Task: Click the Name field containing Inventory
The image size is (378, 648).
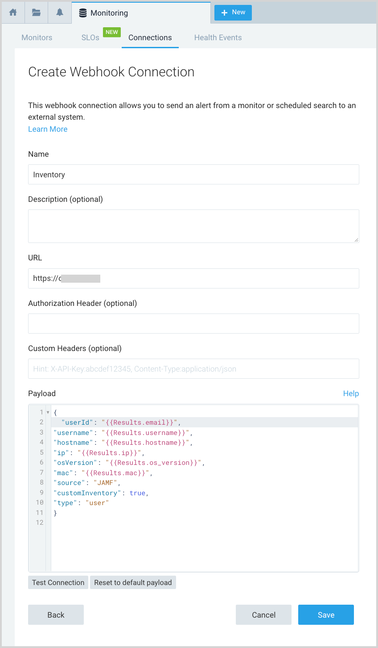Action: click(x=193, y=174)
